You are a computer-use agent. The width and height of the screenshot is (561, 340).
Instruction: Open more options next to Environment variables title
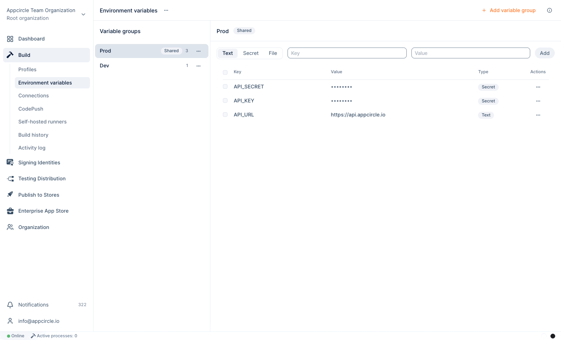166,11
